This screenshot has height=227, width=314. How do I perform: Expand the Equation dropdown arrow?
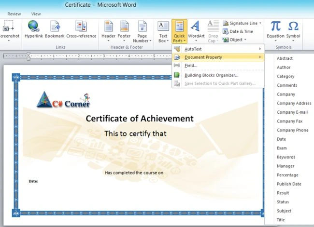[x=275, y=40]
